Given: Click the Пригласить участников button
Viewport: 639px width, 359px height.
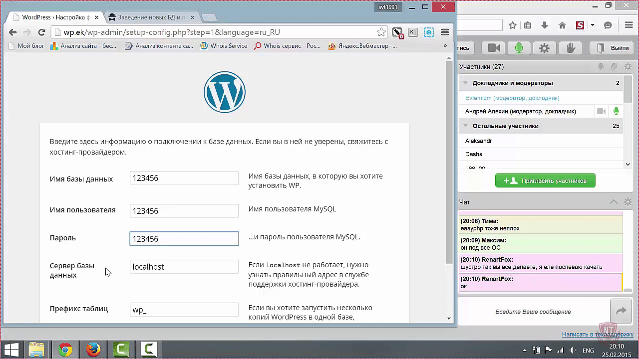Looking at the screenshot, I should pos(545,180).
